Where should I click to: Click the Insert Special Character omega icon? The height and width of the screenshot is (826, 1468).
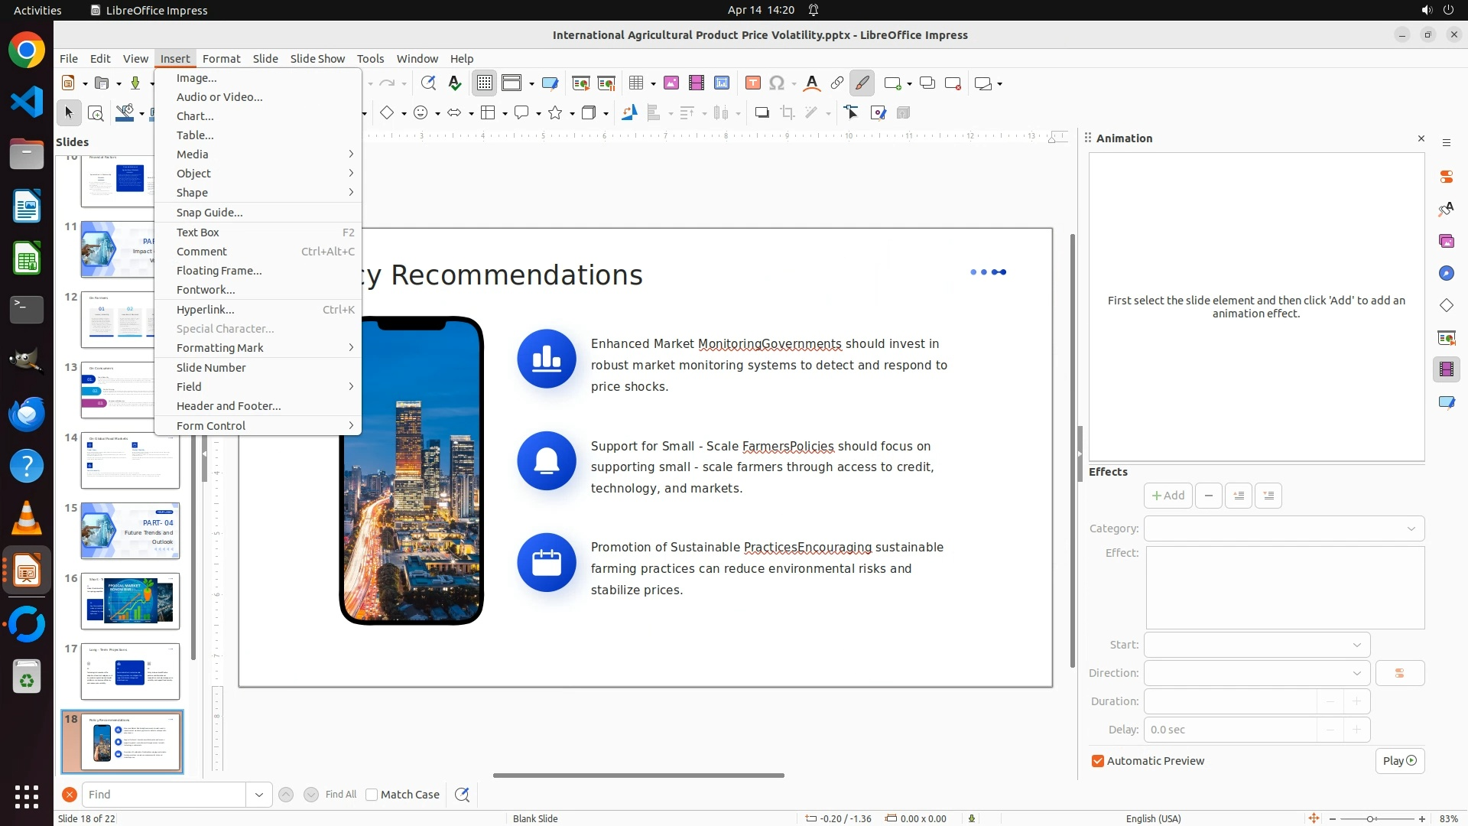[x=777, y=83]
